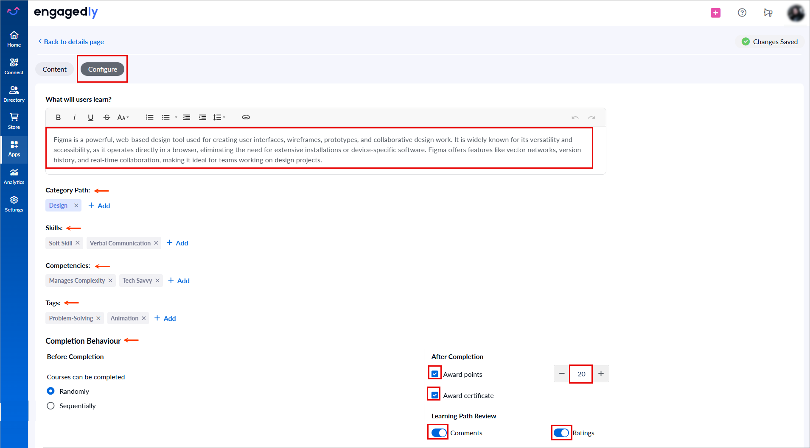Switch to the Configure tab
The image size is (810, 448).
[103, 69]
